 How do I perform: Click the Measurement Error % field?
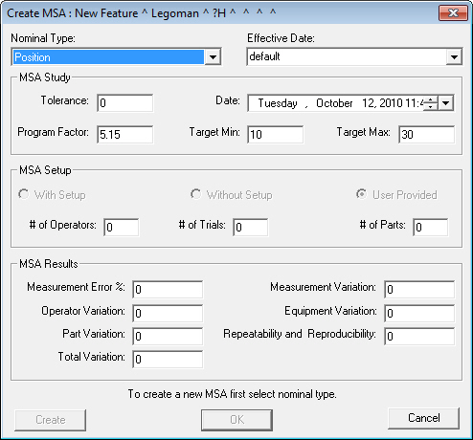168,290
